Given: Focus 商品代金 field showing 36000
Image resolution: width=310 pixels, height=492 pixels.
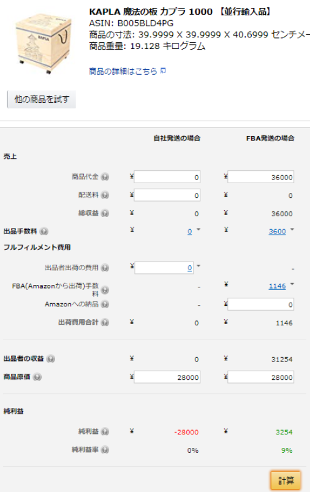Looking at the screenshot, I should click(261, 177).
